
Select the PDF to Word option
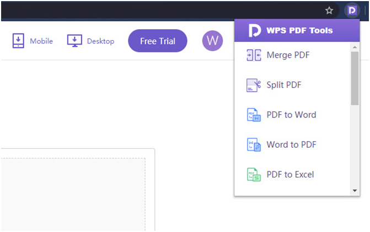click(292, 115)
